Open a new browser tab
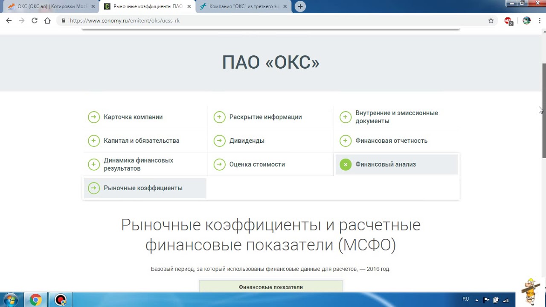This screenshot has height=307, width=546. point(300,6)
